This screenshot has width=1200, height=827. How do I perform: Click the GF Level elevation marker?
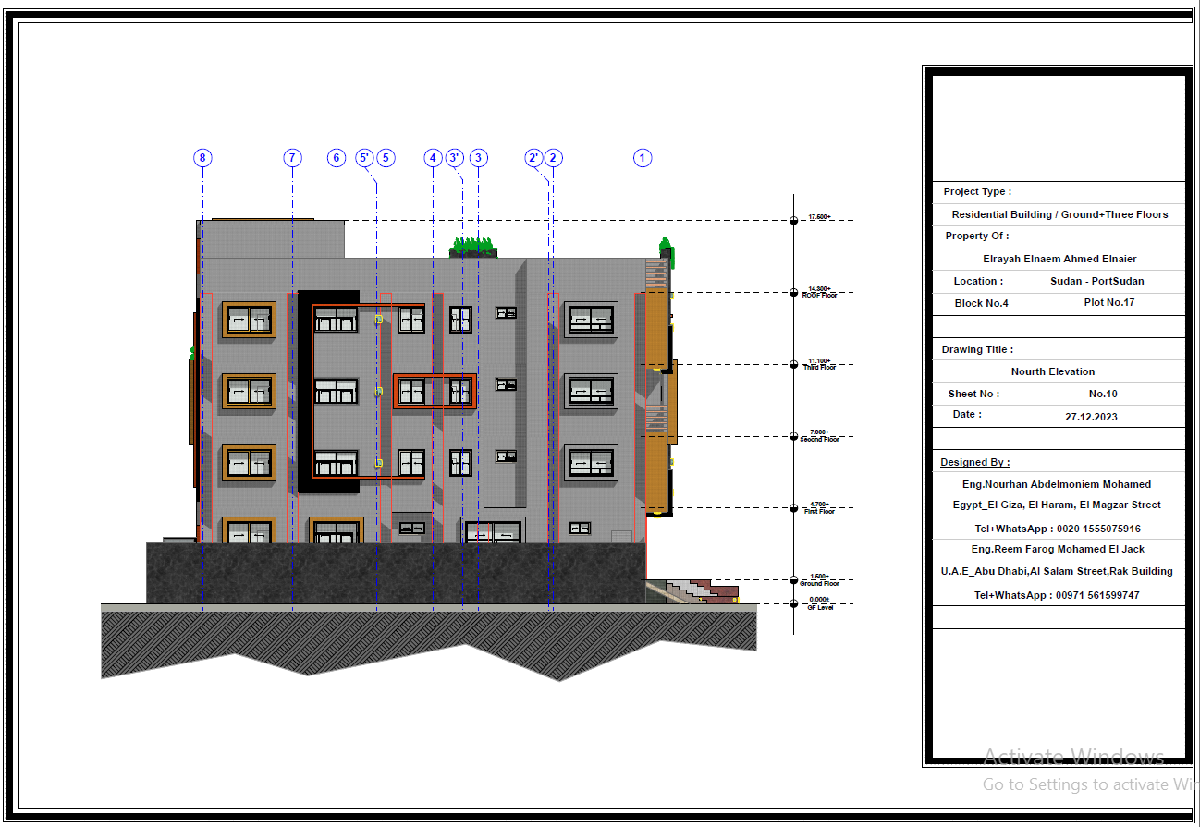793,603
